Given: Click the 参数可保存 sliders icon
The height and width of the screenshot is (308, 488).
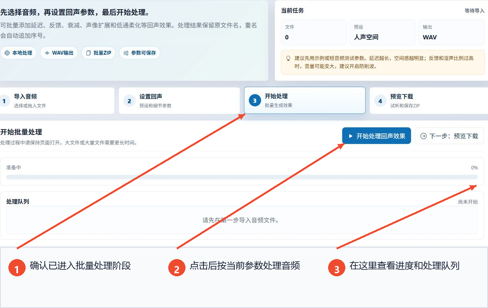Looking at the screenshot, I should 126,53.
